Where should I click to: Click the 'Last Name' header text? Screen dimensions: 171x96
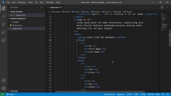(94, 52)
